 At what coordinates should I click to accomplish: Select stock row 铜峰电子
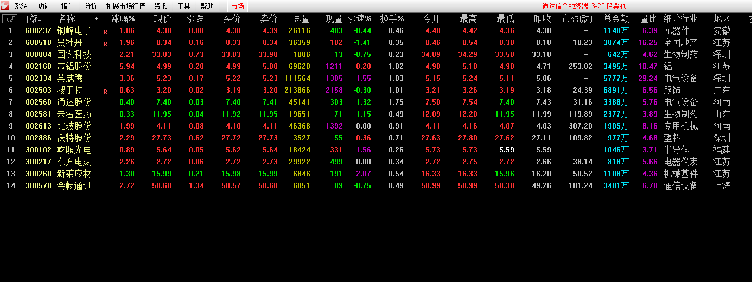pos(376,31)
